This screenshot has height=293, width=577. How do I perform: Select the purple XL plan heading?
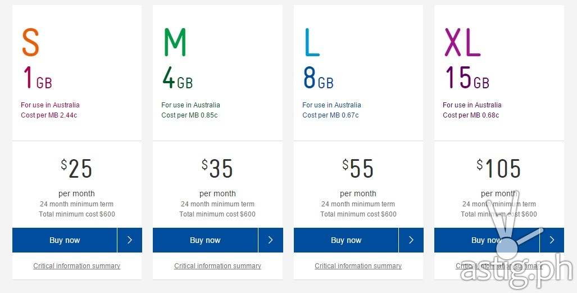462,42
